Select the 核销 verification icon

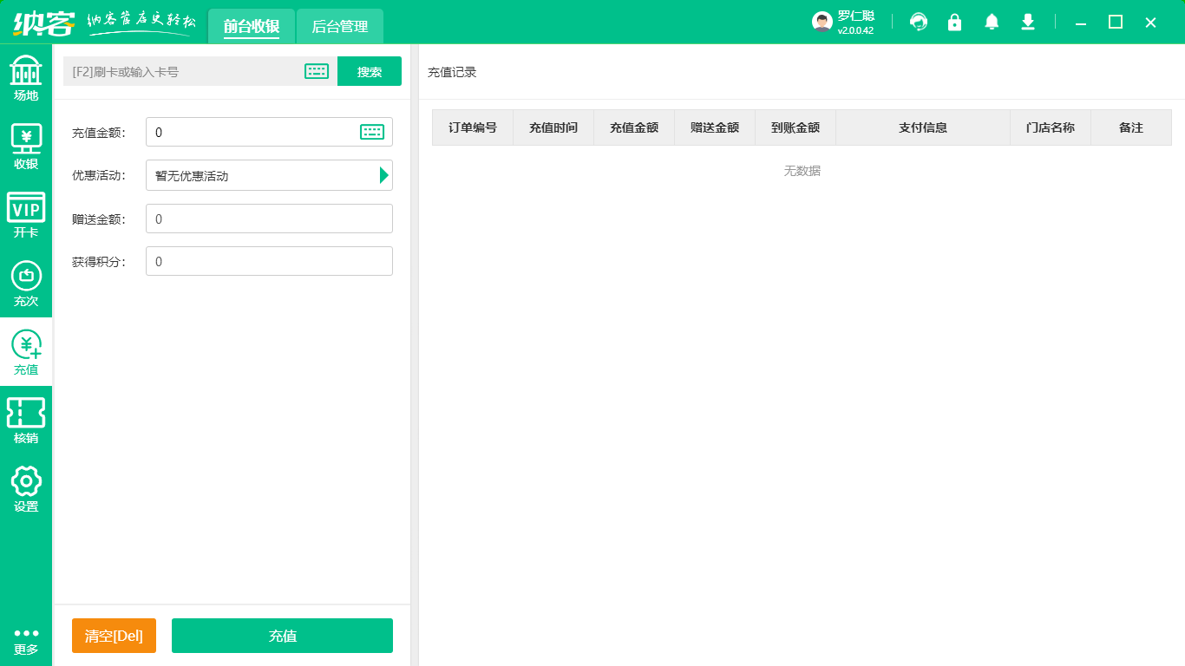point(25,421)
